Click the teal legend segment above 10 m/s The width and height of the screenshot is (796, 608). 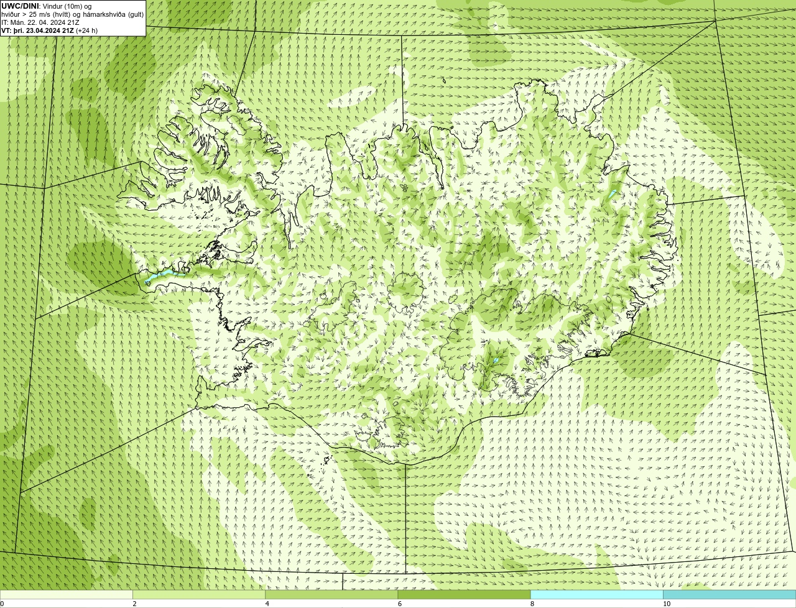pyautogui.click(x=729, y=595)
